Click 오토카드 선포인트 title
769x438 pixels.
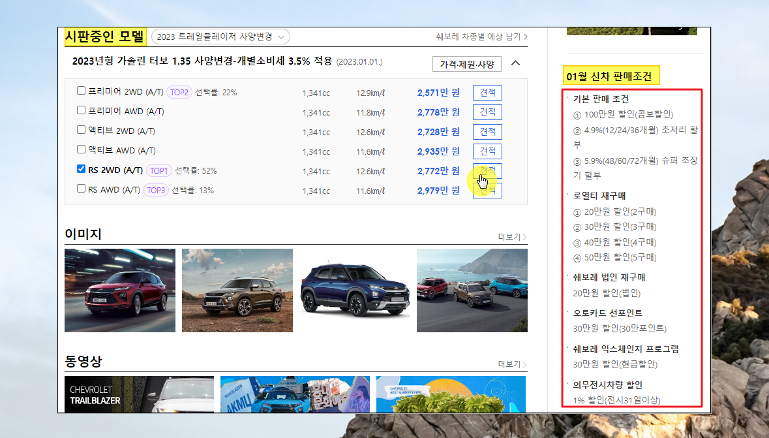pos(608,313)
